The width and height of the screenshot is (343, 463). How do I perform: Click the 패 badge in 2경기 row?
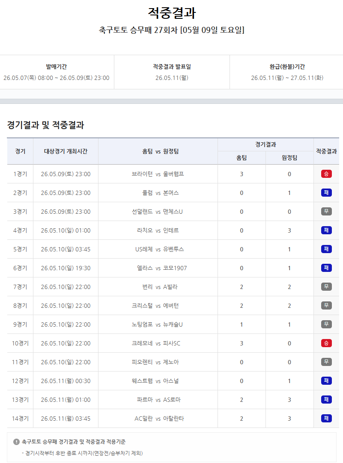click(x=326, y=193)
